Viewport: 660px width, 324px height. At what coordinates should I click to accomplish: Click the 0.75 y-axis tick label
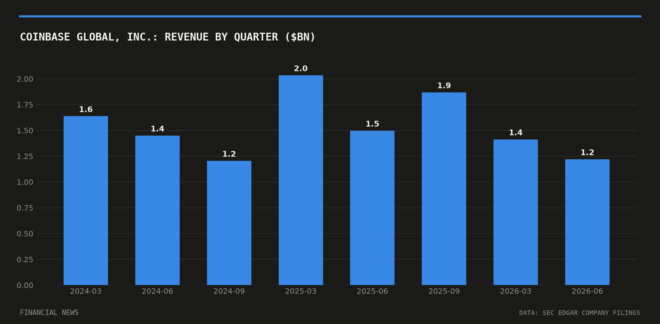click(x=25, y=208)
